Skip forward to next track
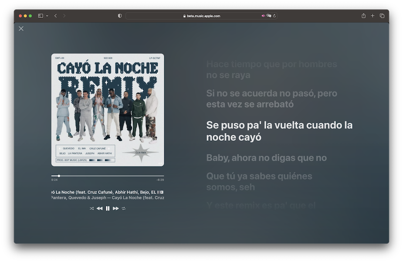The height and width of the screenshot is (262, 403). pos(115,208)
